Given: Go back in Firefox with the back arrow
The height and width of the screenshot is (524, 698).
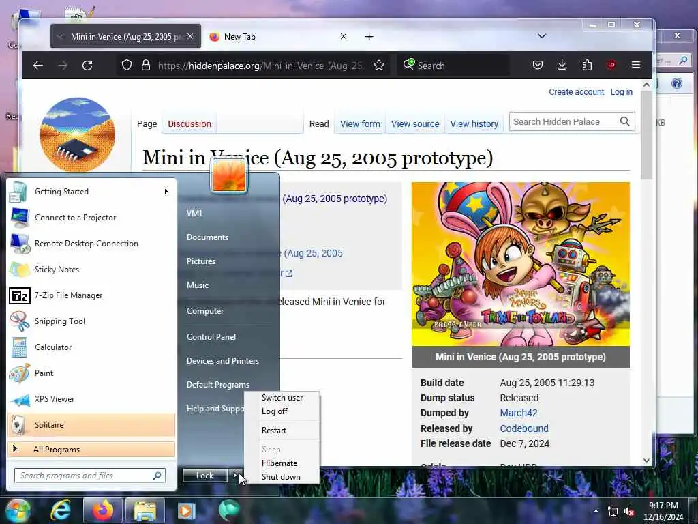Looking at the screenshot, I should click(38, 65).
